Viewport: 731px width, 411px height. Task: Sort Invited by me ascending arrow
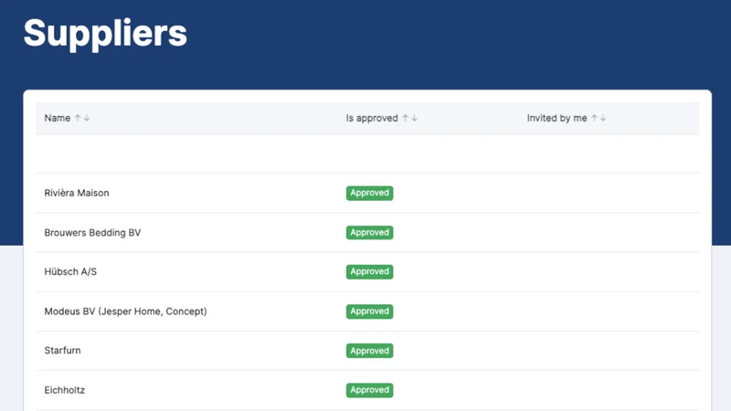[x=594, y=118]
